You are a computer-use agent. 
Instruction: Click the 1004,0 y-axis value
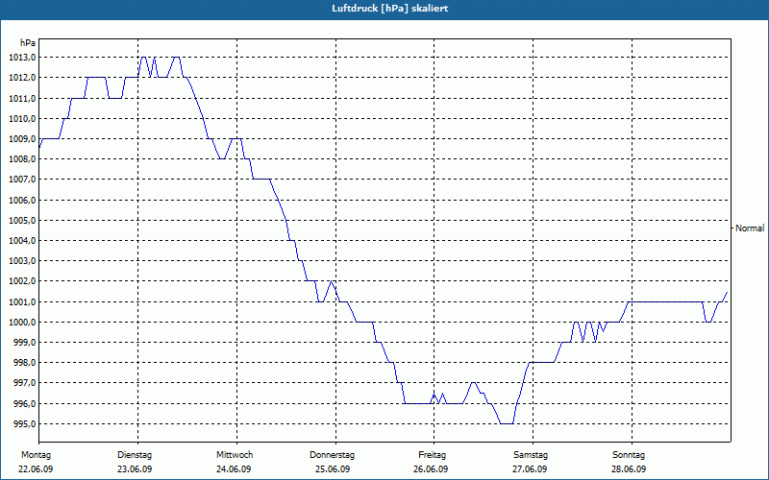pyautogui.click(x=22, y=241)
